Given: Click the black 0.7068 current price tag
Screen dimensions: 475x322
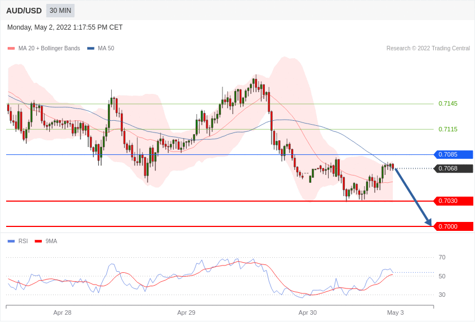Looking at the screenshot, I should point(454,168).
